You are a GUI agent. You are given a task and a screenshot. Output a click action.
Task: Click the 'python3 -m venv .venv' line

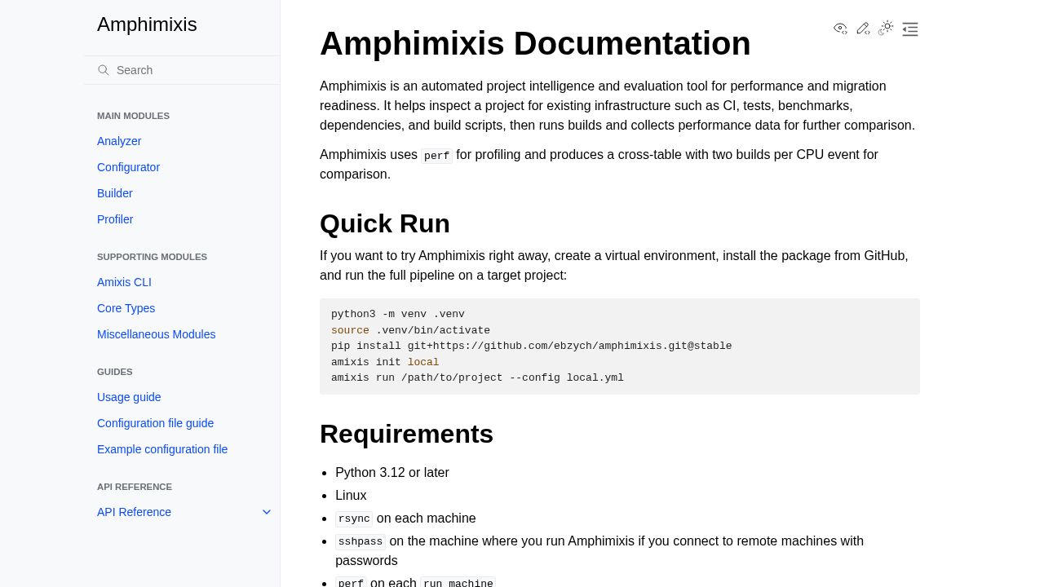[x=398, y=314]
